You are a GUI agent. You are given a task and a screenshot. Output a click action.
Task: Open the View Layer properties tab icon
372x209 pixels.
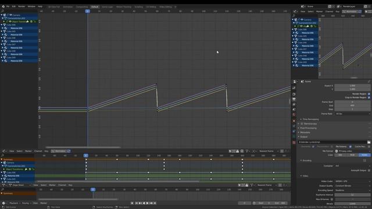[x=294, y=105]
